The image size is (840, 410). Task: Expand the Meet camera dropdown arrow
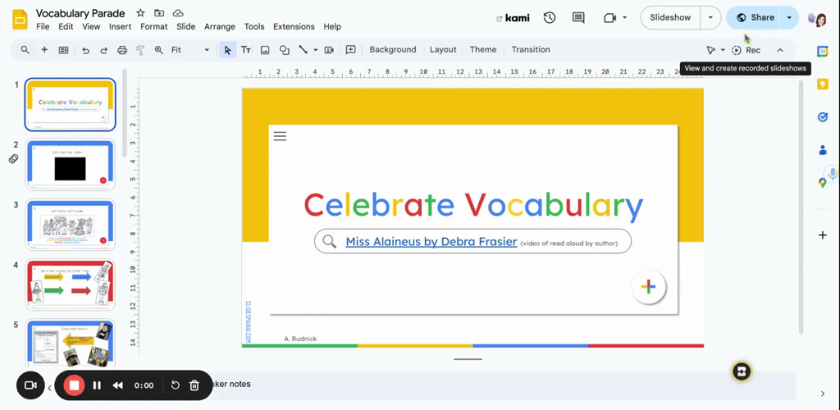tap(624, 18)
